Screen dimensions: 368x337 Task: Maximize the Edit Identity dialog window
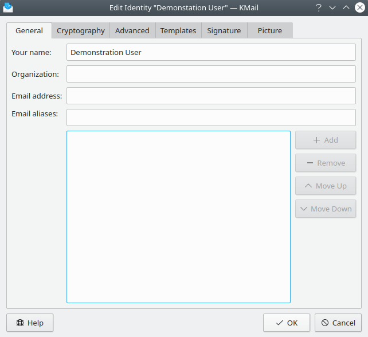tap(346, 7)
